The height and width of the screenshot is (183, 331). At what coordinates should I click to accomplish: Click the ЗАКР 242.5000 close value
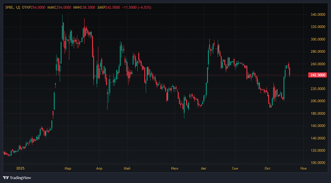109,7
